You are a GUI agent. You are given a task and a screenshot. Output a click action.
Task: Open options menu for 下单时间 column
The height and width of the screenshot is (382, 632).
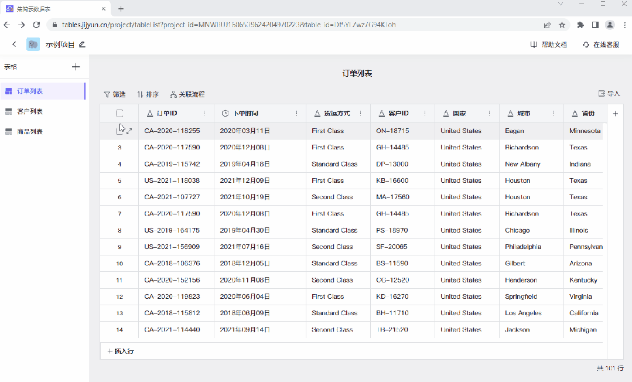pos(296,113)
